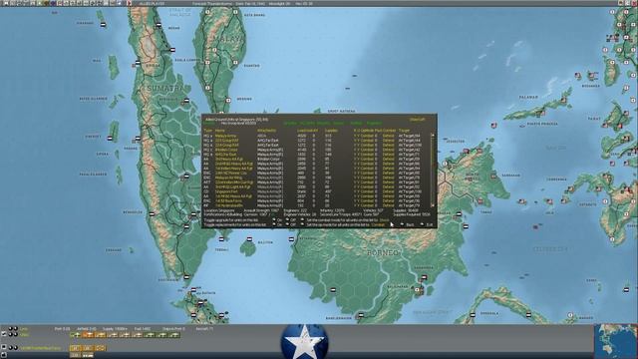Viewport: 638px width, 359px height.
Task: Select the III Indian Corps unit
Action: pos(226,150)
